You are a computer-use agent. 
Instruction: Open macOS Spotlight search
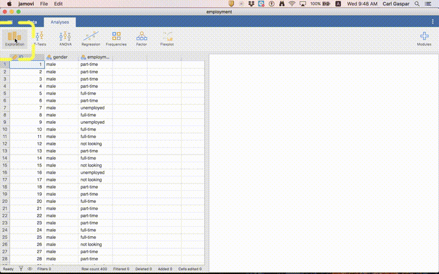(419, 3)
